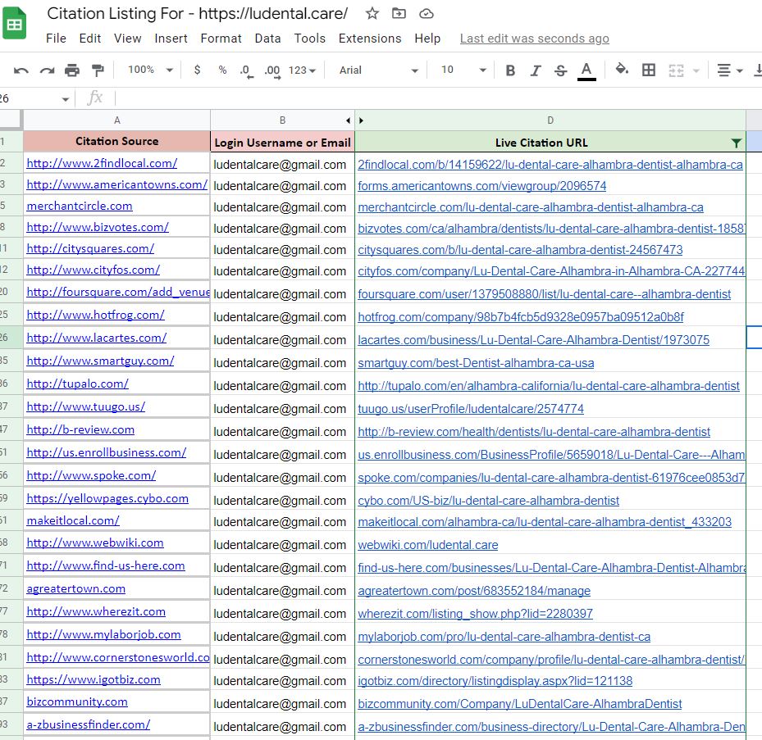
Task: Click the formula bar input field
Action: (410, 98)
